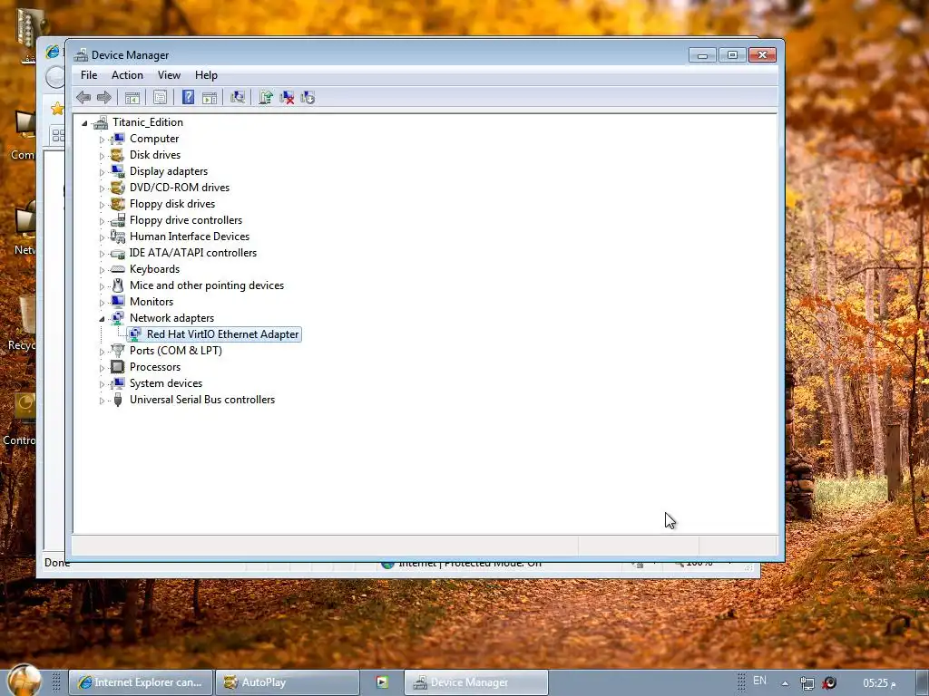
Task: Click the blue Help question mark icon
Action: point(188,97)
